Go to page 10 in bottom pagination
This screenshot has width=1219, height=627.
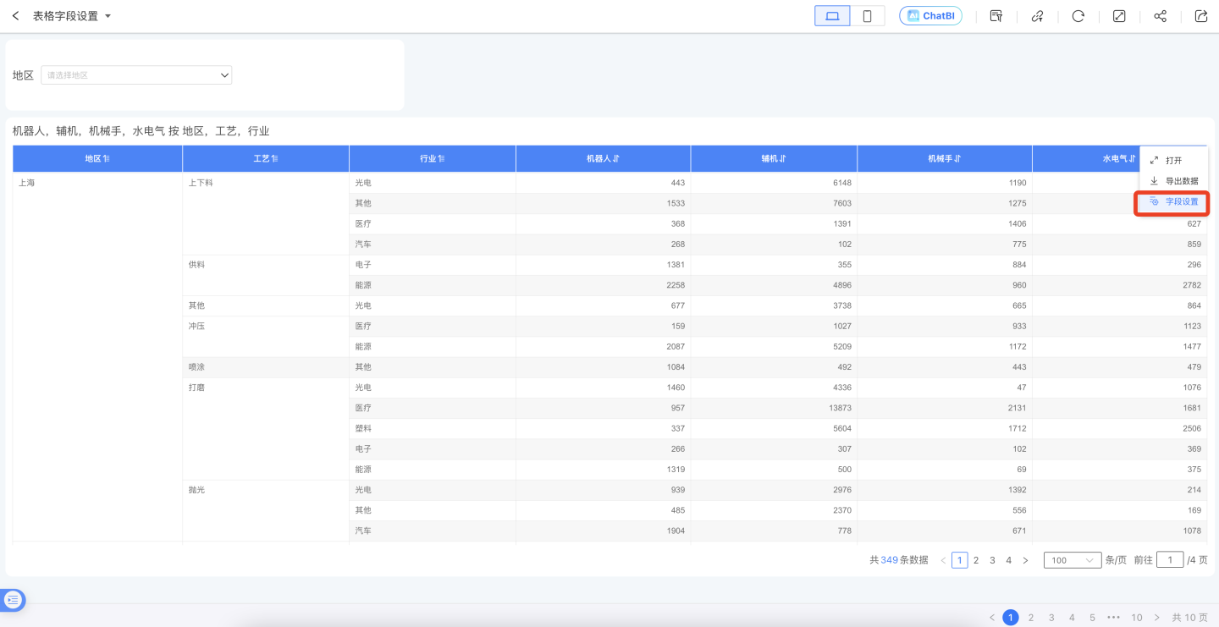tap(1136, 618)
